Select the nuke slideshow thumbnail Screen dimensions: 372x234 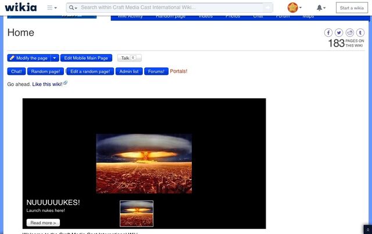(x=137, y=214)
